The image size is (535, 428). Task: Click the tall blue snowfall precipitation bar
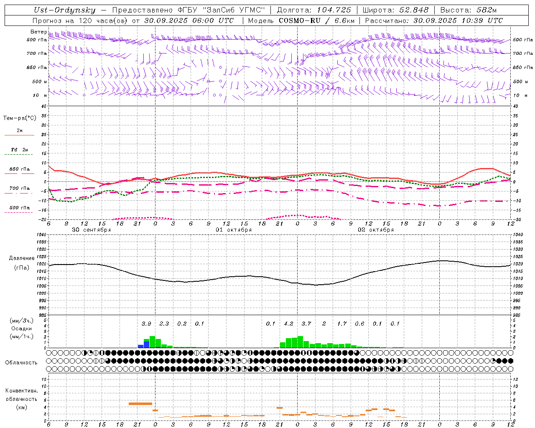tap(146, 345)
